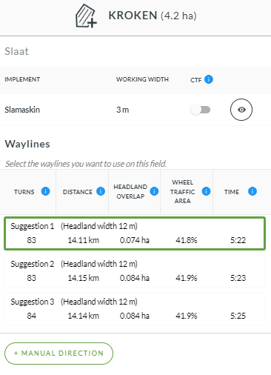
Task: Toggle the CTF switch for Slamaskin
Action: click(x=201, y=110)
